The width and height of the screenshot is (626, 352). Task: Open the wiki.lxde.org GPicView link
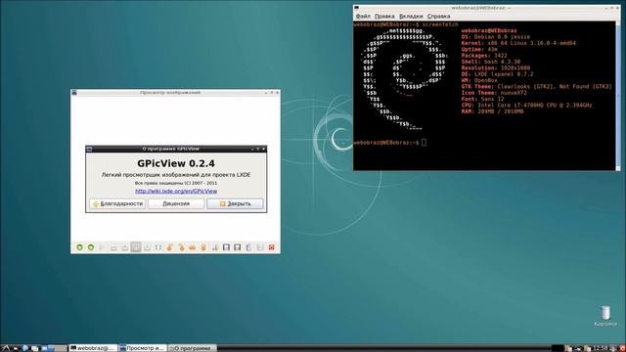tap(176, 192)
